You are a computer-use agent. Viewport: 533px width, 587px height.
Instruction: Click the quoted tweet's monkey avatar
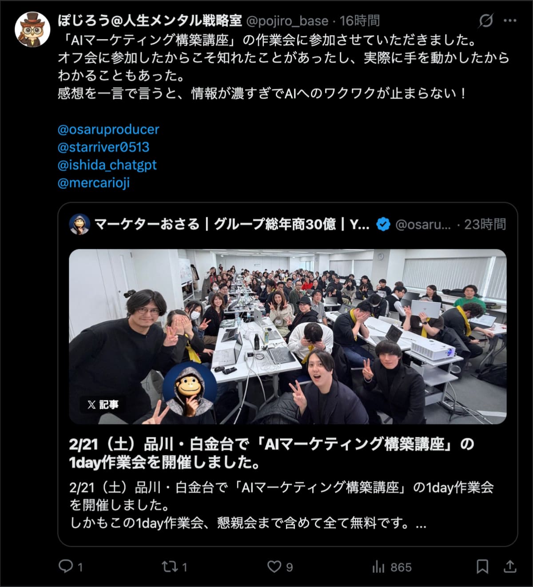point(80,224)
